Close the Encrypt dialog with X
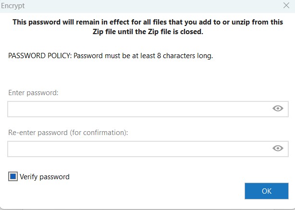This screenshot has width=295, height=210. coord(286,6)
